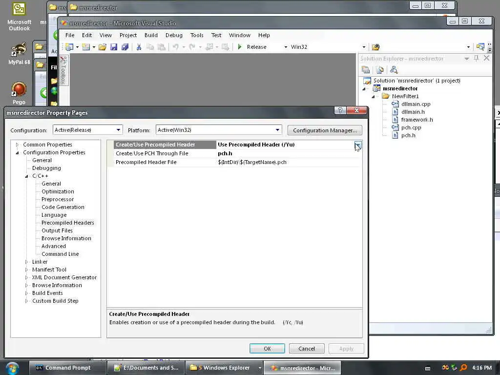Select Optimization under C/C++
This screenshot has height=375, width=500.
58,191
